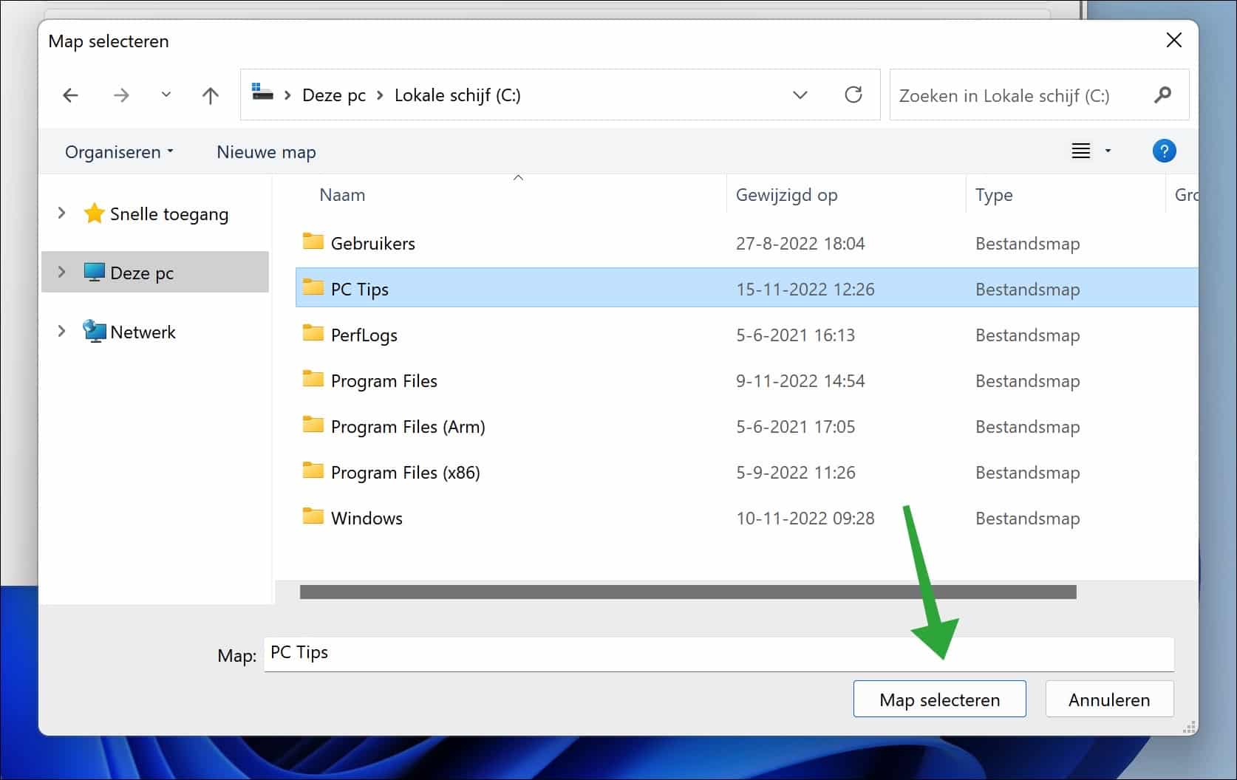Sort files by the Naam column
The height and width of the screenshot is (780, 1237).
tap(342, 194)
